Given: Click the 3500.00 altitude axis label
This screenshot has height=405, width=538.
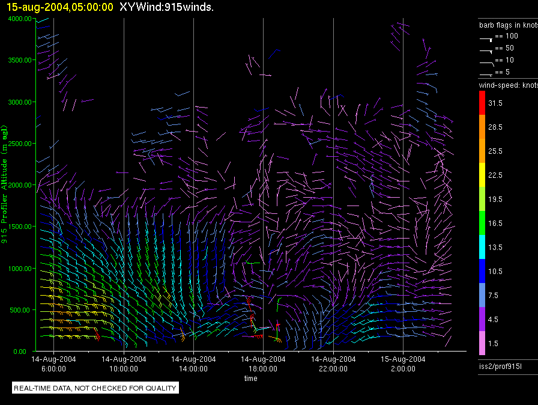Looking at the screenshot, I should point(20,60).
